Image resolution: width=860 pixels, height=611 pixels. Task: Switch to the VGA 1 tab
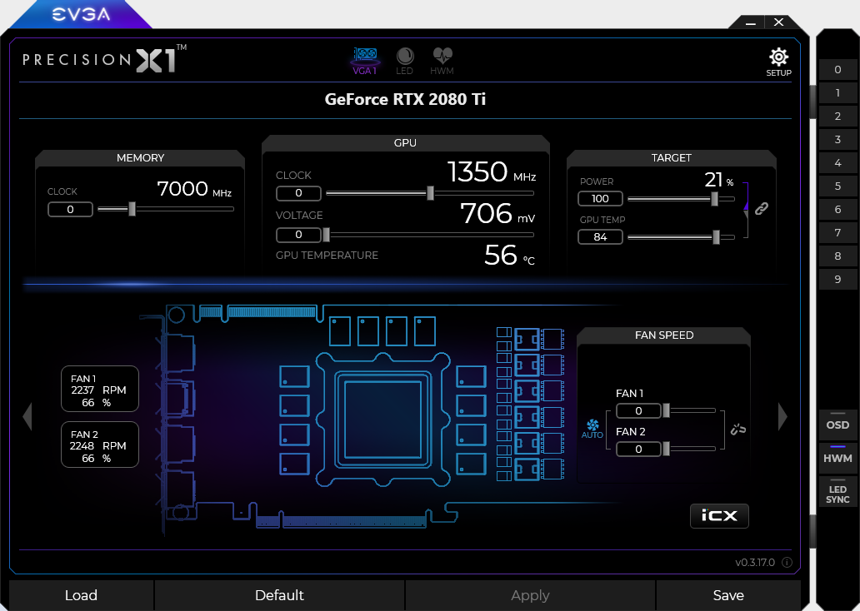pos(365,58)
